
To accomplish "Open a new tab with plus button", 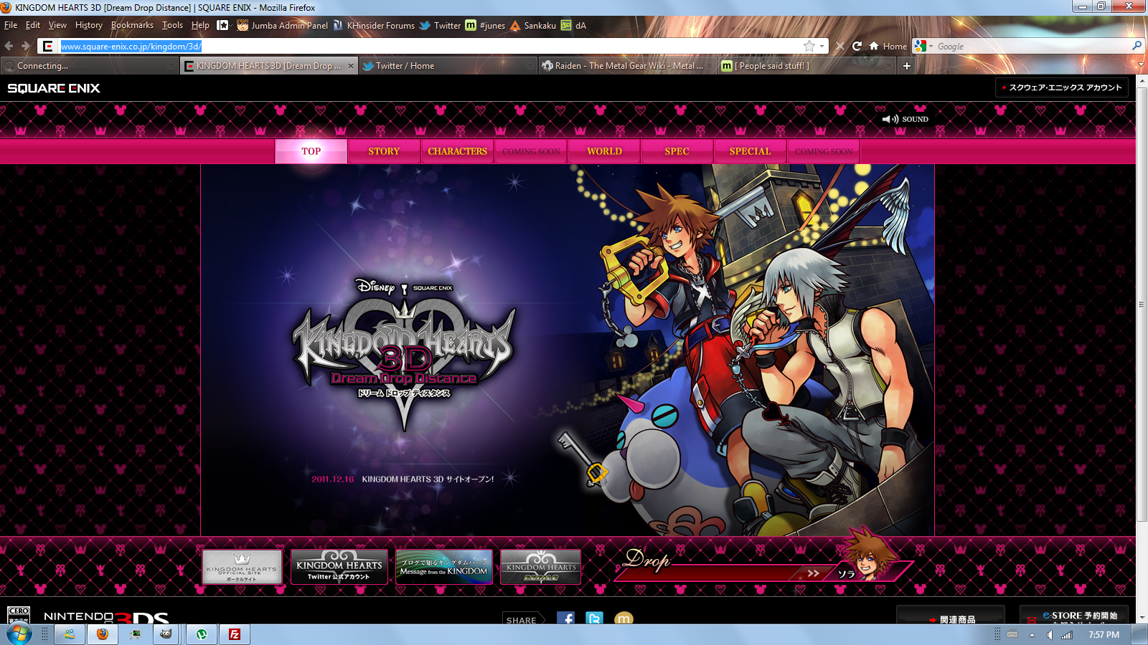I will pyautogui.click(x=907, y=66).
